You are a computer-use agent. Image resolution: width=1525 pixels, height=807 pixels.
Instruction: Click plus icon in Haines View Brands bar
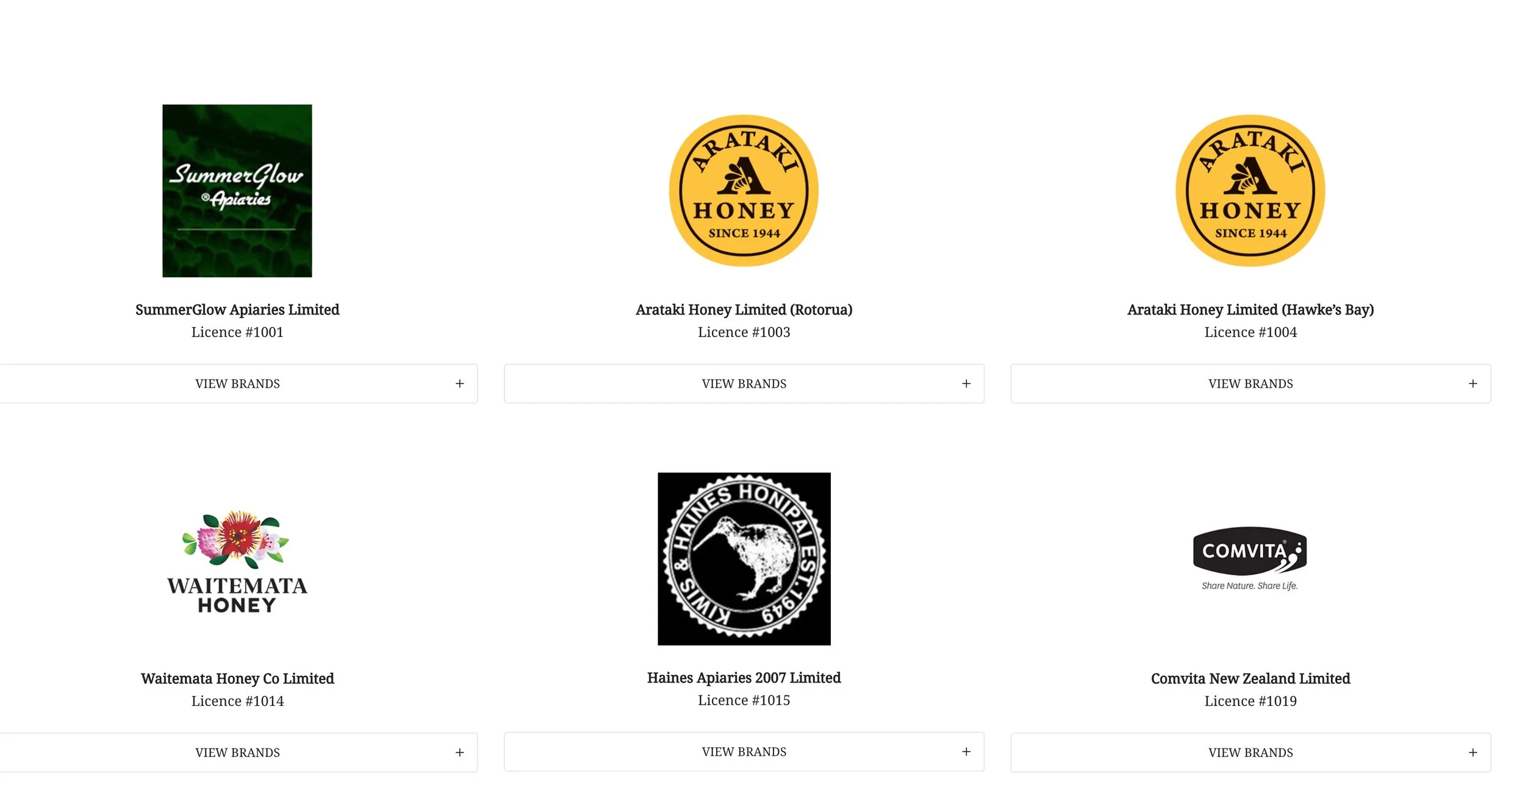(966, 752)
